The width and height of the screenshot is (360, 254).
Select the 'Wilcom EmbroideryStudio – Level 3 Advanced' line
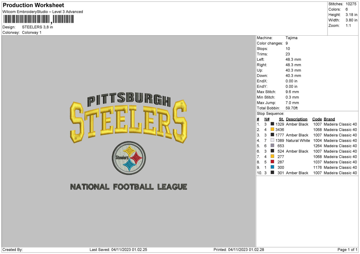coord(43,12)
